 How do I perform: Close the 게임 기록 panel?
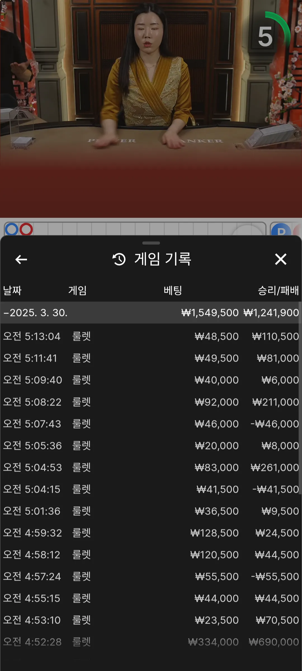tap(281, 259)
